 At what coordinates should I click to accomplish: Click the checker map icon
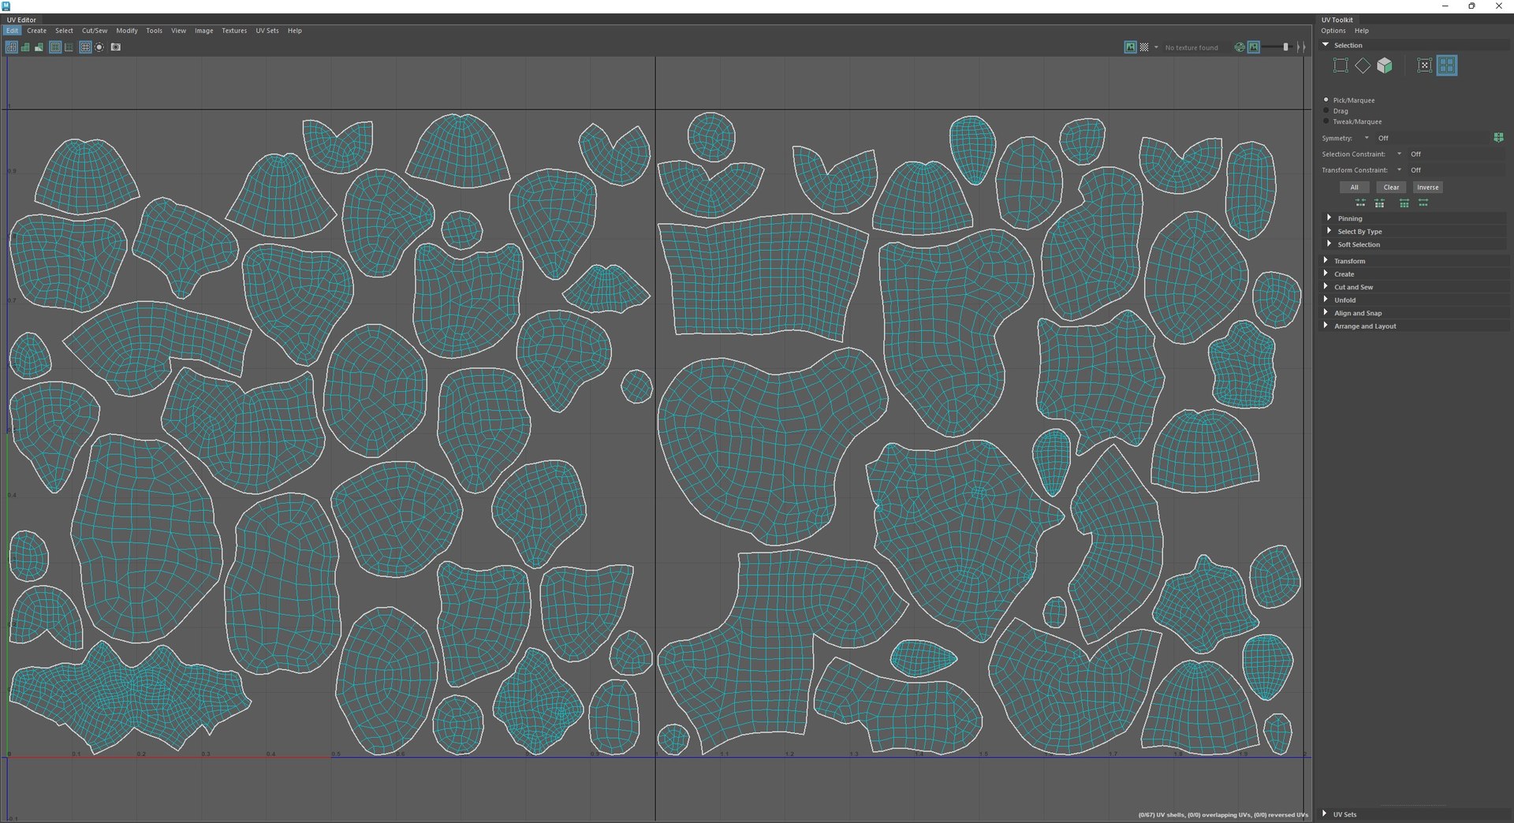point(1144,47)
